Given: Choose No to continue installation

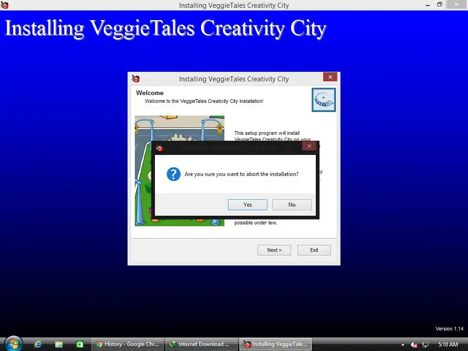Looking at the screenshot, I should pos(292,205).
